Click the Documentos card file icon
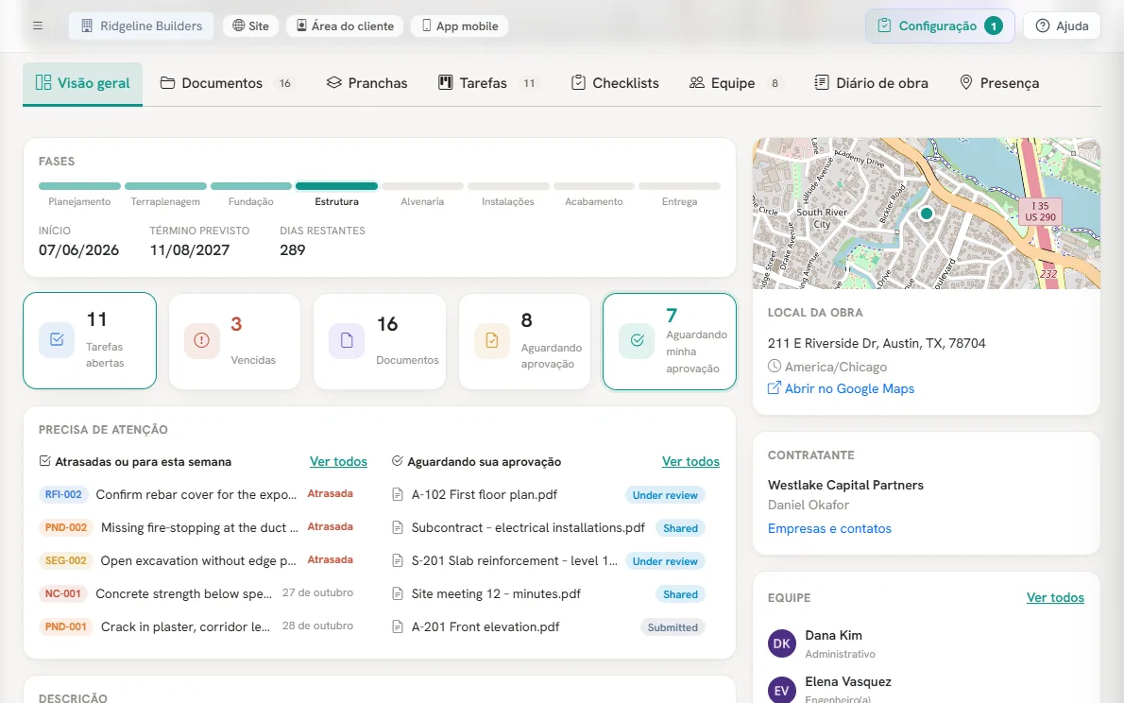The width and height of the screenshot is (1124, 703). pos(347,340)
